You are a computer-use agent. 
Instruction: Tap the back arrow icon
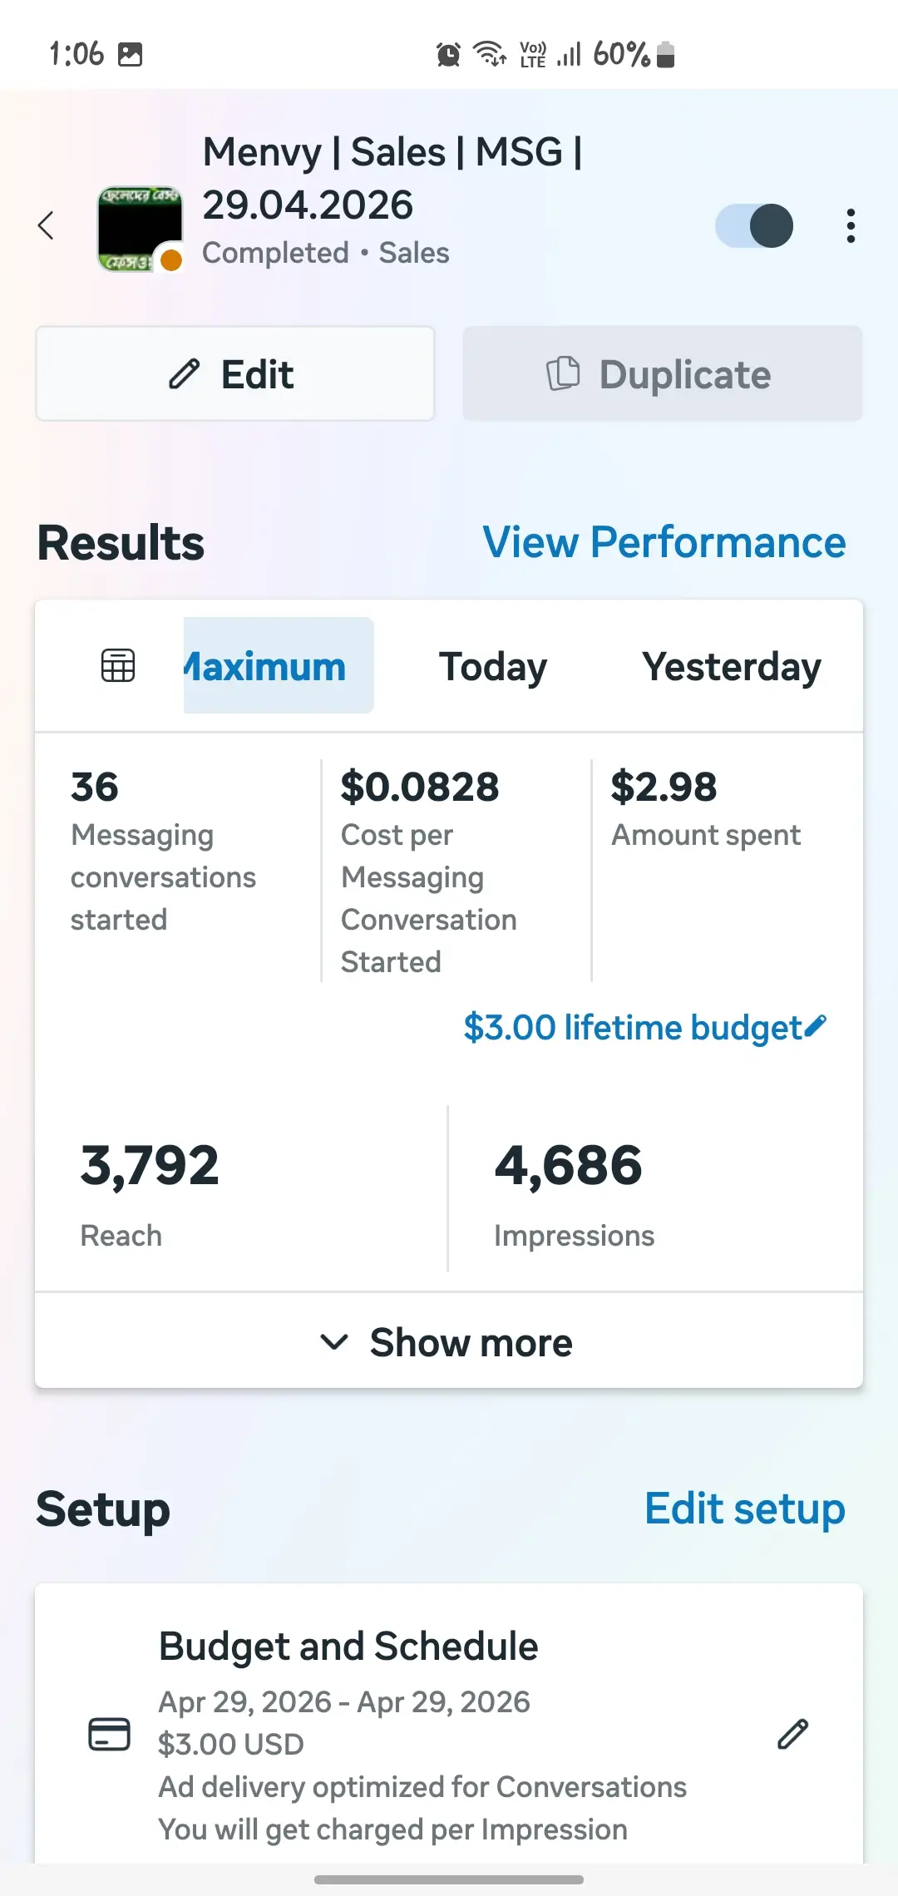(x=47, y=225)
